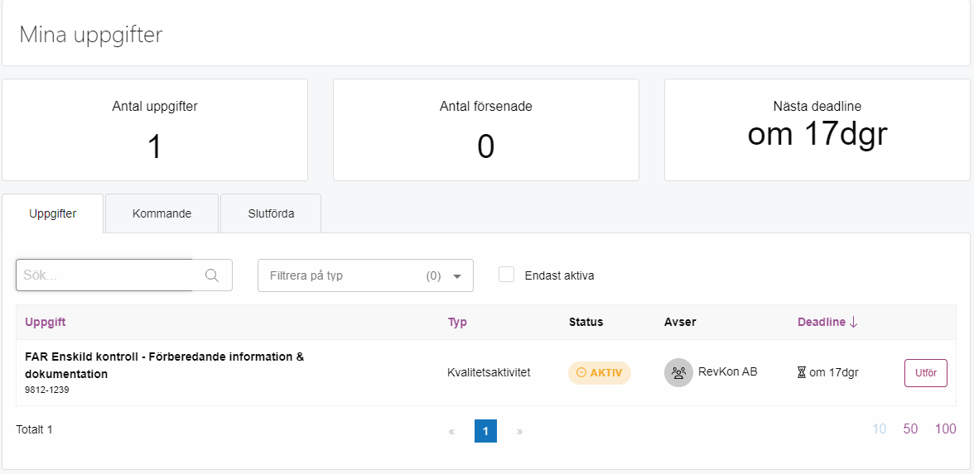Click the AKTIV status badge
Viewport: 974px width, 474px height.
click(x=600, y=373)
